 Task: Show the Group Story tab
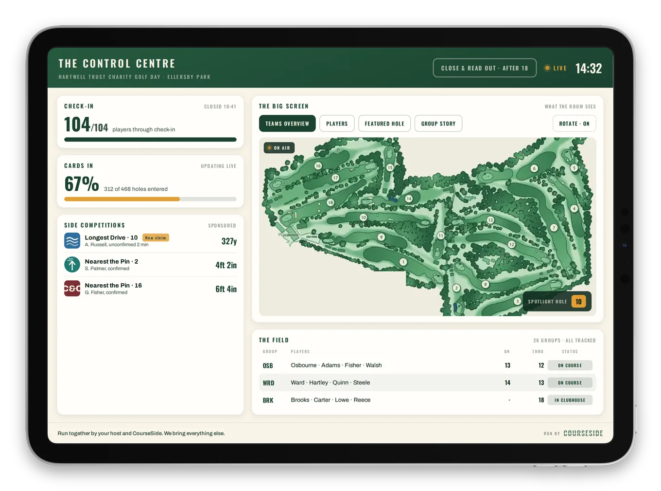[438, 124]
